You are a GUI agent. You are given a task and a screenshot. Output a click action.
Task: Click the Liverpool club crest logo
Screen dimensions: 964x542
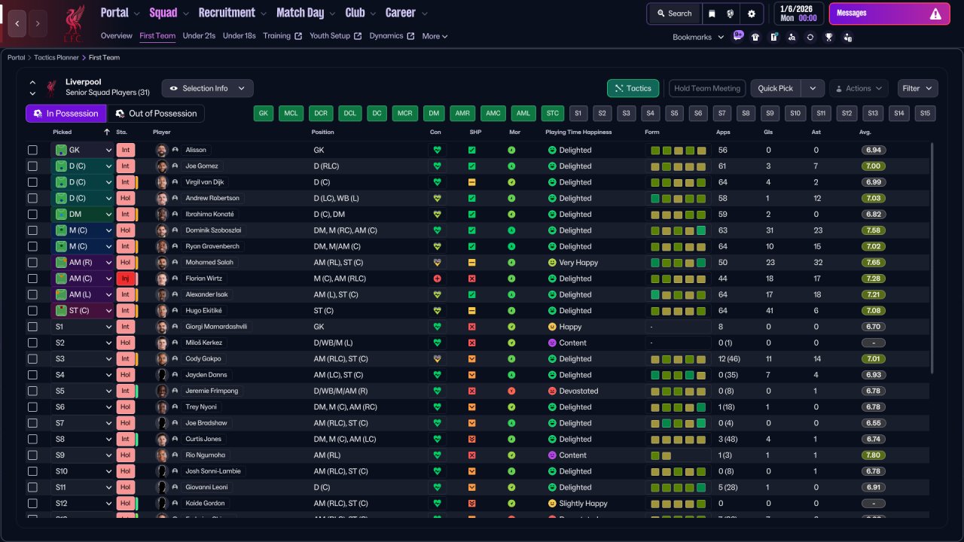[x=73, y=23]
